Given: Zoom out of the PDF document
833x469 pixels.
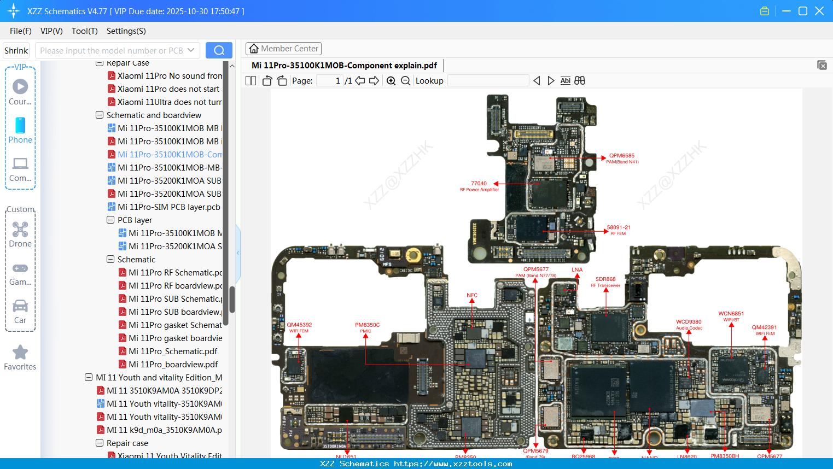Looking at the screenshot, I should 405,80.
